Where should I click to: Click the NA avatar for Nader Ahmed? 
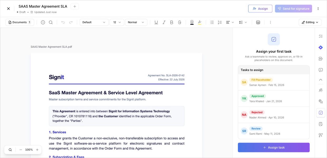[244, 115]
